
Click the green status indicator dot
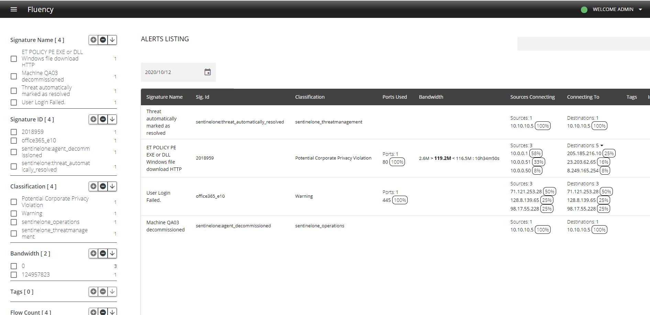(584, 10)
